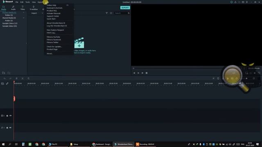The image size is (262, 147).
Task: Click the second play button
Action: click(142, 73)
